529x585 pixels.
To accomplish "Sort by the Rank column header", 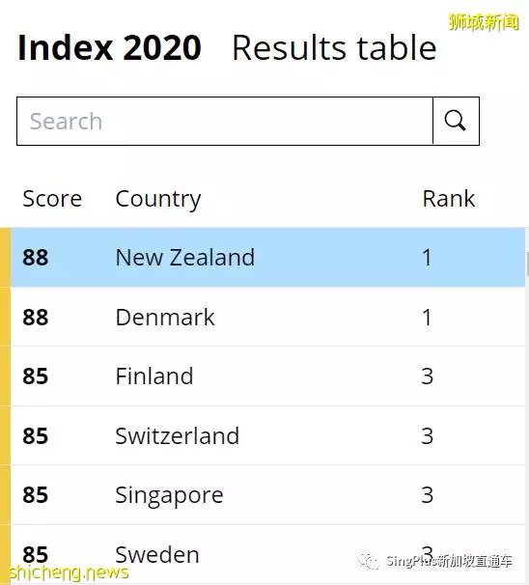I will [449, 198].
